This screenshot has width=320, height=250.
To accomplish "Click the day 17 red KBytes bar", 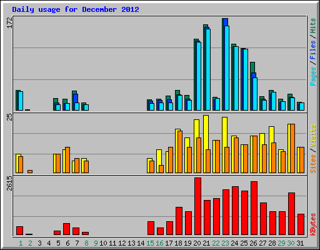I will pyautogui.click(x=170, y=228).
